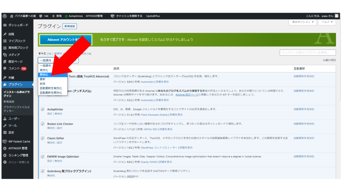Open Akismet 設定ページ link
The image size is (343, 193).
187,95
